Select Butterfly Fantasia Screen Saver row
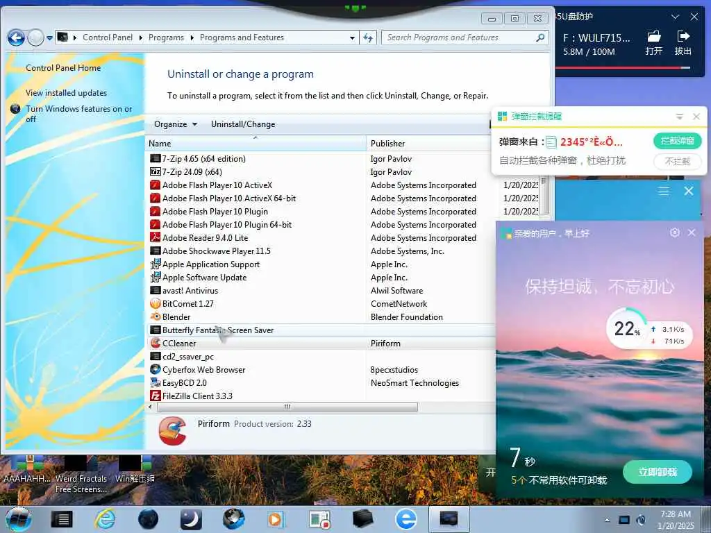The width and height of the screenshot is (711, 533). pos(320,330)
